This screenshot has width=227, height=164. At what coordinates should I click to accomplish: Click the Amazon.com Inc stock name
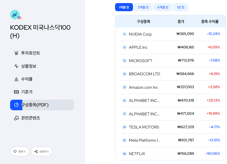143,87
